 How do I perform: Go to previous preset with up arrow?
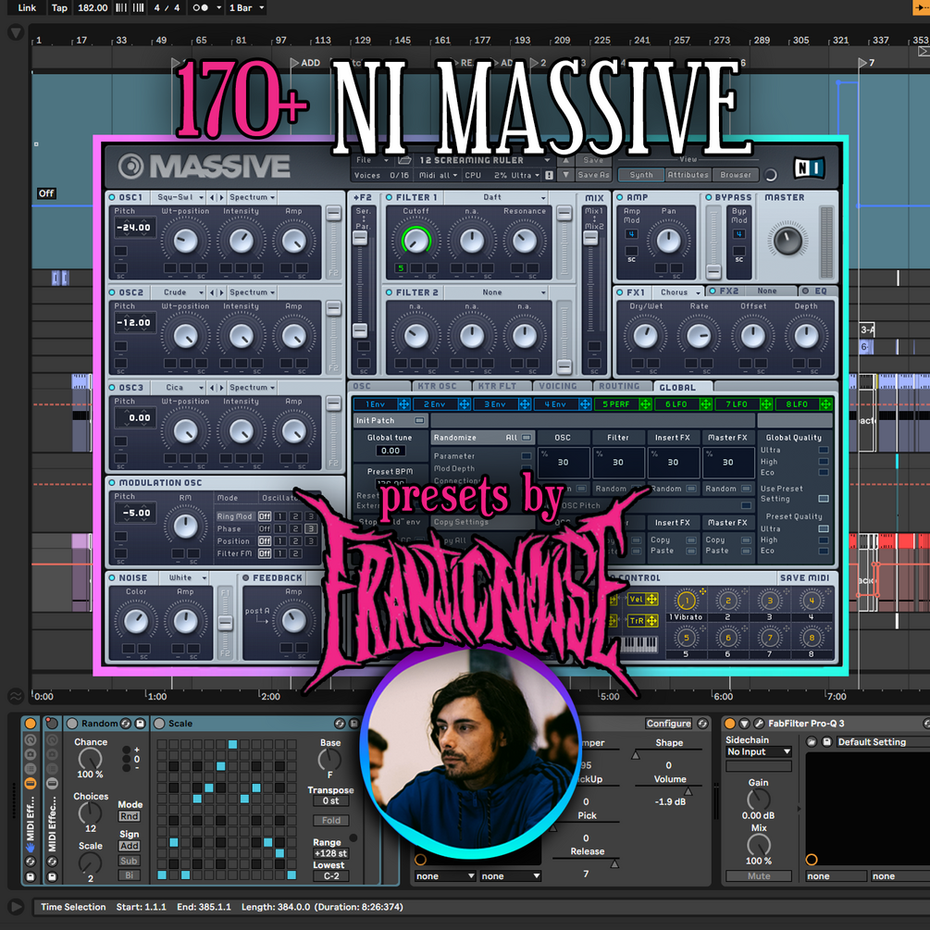point(565,160)
